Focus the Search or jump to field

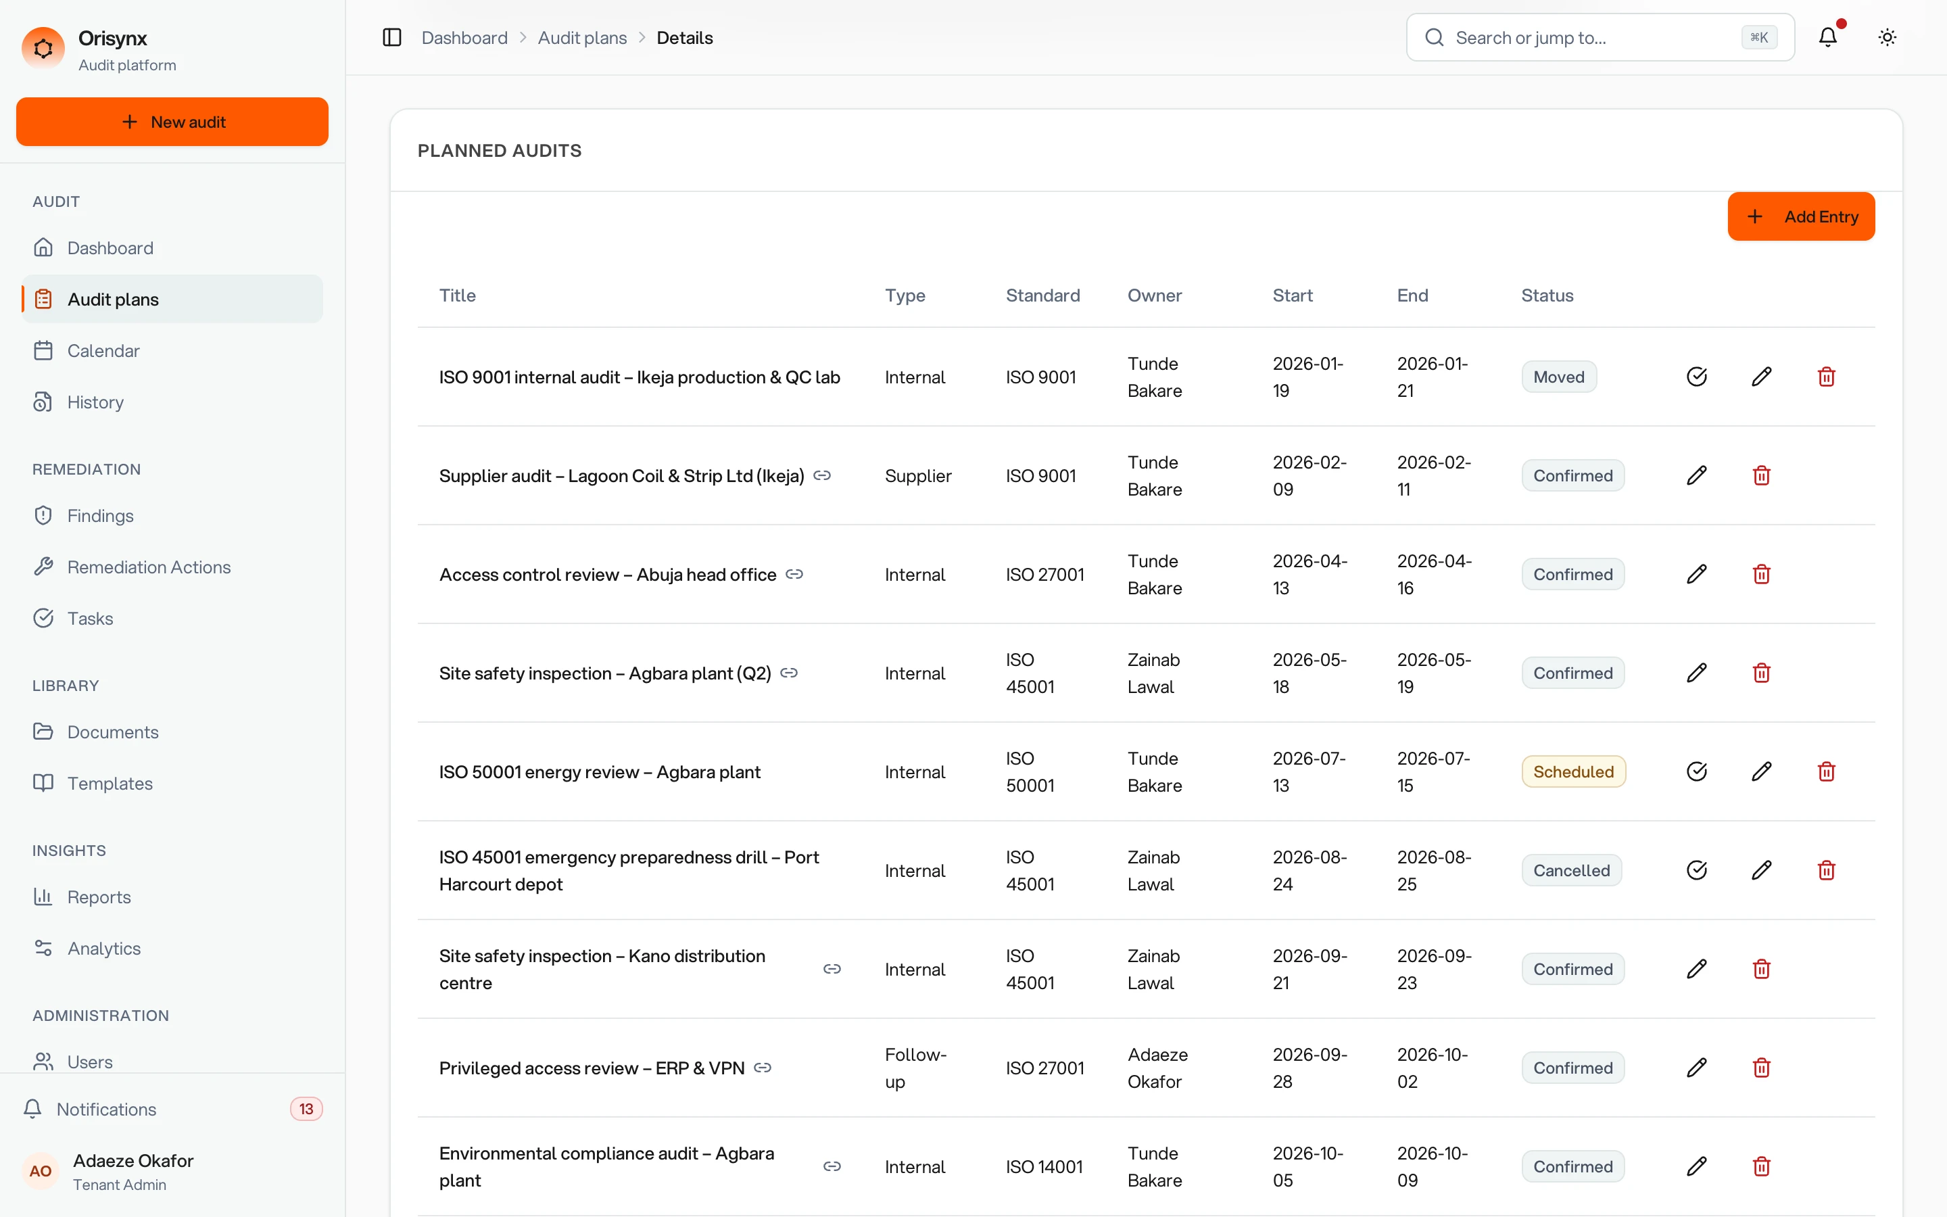(x=1600, y=37)
